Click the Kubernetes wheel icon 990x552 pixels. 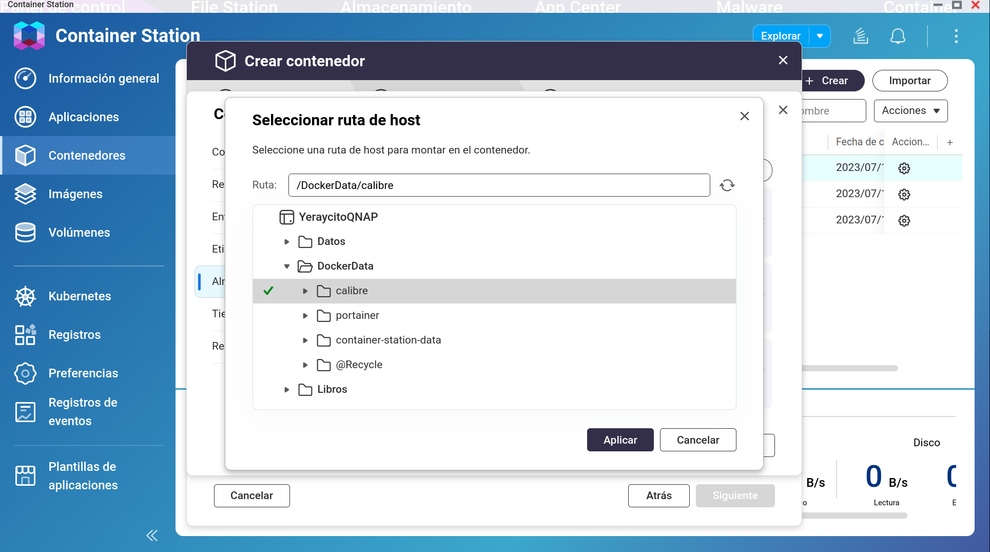[x=25, y=296]
